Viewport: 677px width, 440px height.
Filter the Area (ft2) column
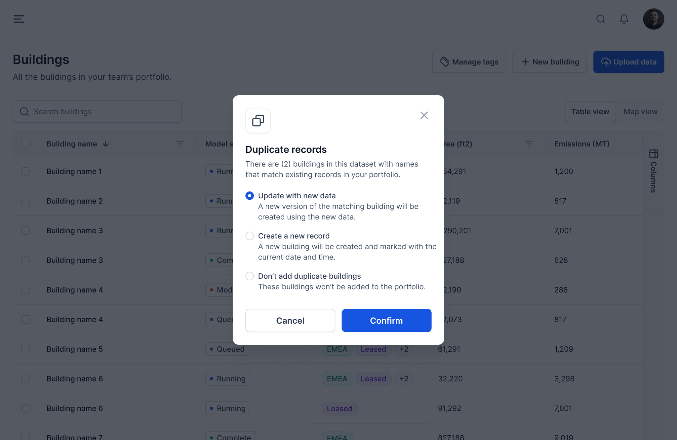tap(529, 144)
